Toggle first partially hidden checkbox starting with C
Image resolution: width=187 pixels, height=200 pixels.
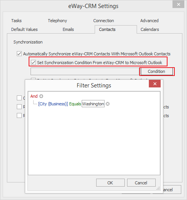coord(19,98)
